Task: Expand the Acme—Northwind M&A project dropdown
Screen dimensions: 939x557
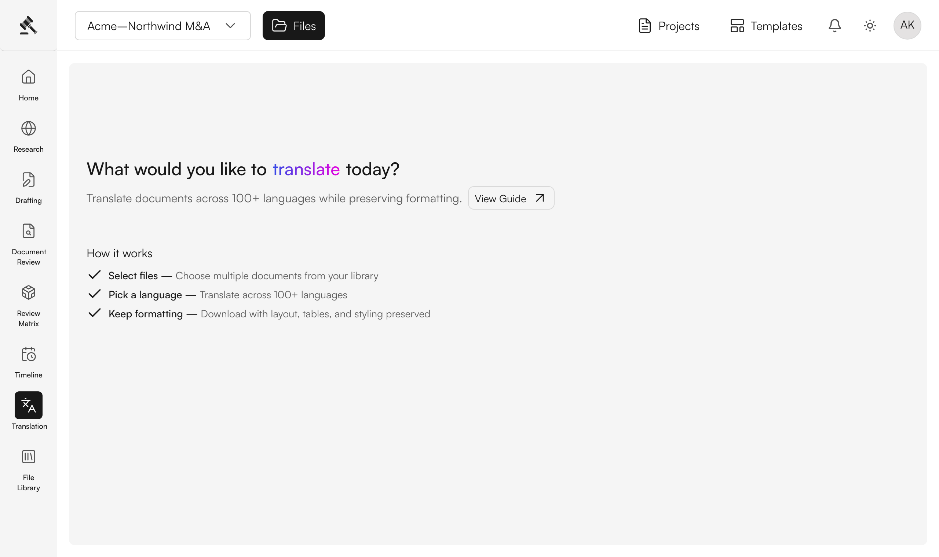Action: (162, 26)
